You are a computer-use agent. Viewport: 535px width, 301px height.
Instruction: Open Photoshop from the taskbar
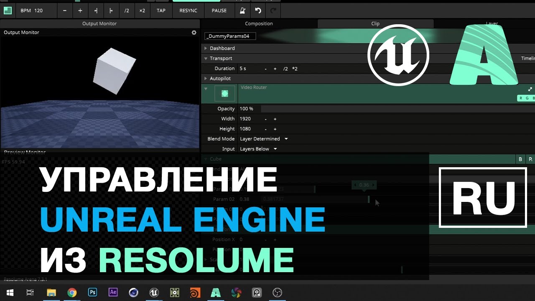(x=92, y=292)
